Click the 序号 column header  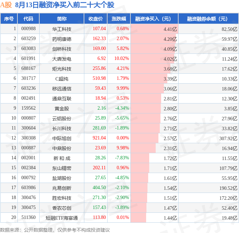(x=9, y=19)
